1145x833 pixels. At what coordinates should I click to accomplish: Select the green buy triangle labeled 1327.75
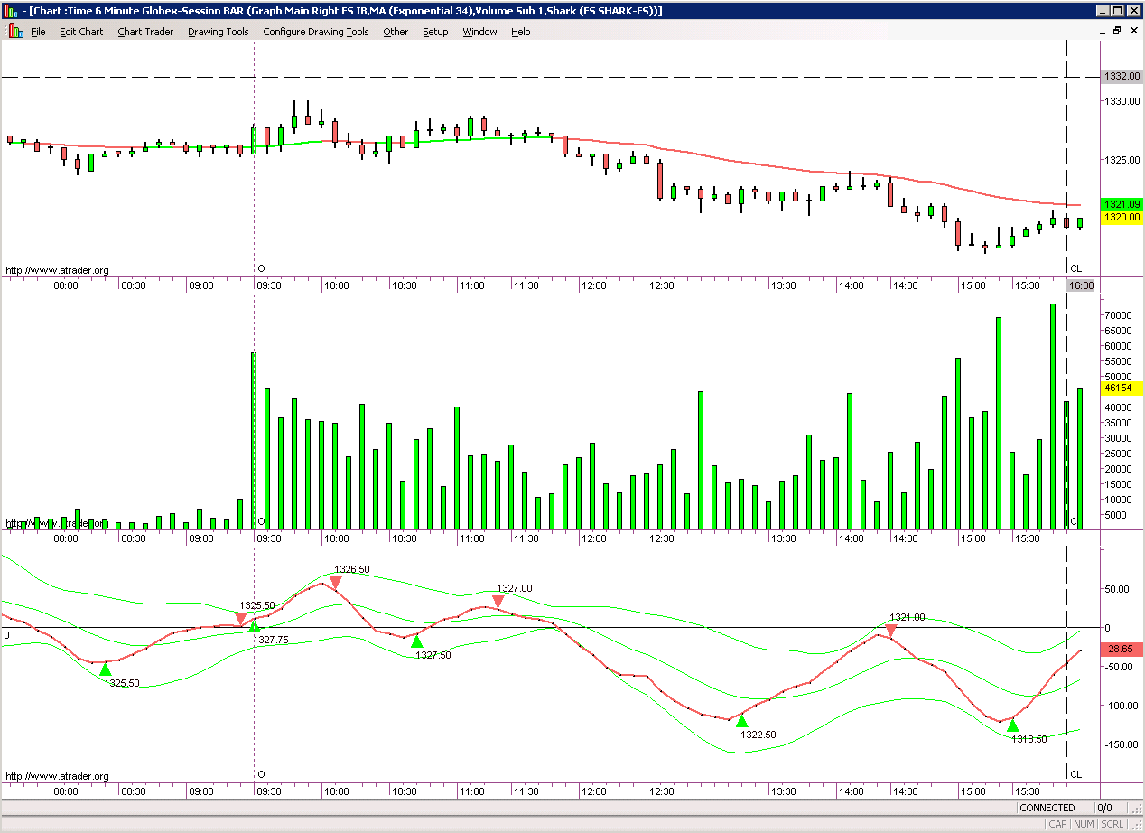point(255,626)
